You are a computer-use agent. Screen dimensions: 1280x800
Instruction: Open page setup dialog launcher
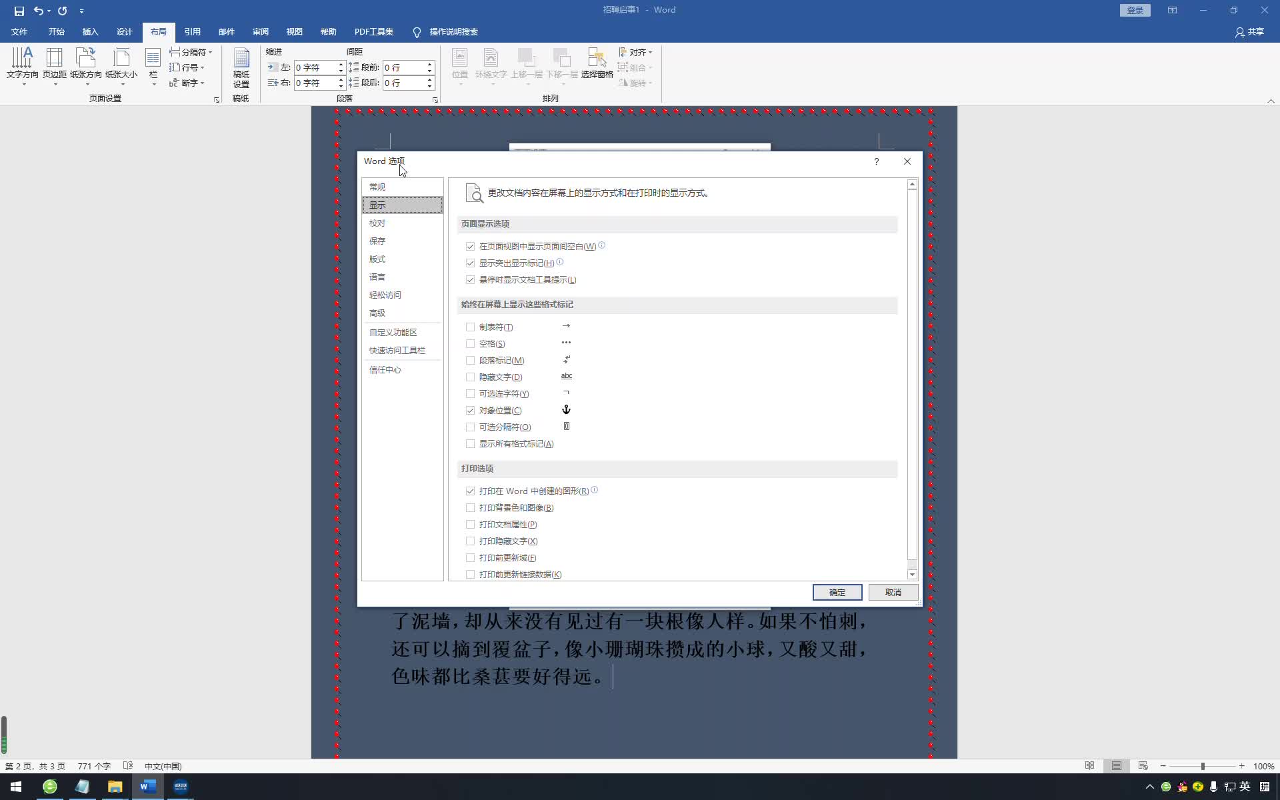tap(217, 100)
